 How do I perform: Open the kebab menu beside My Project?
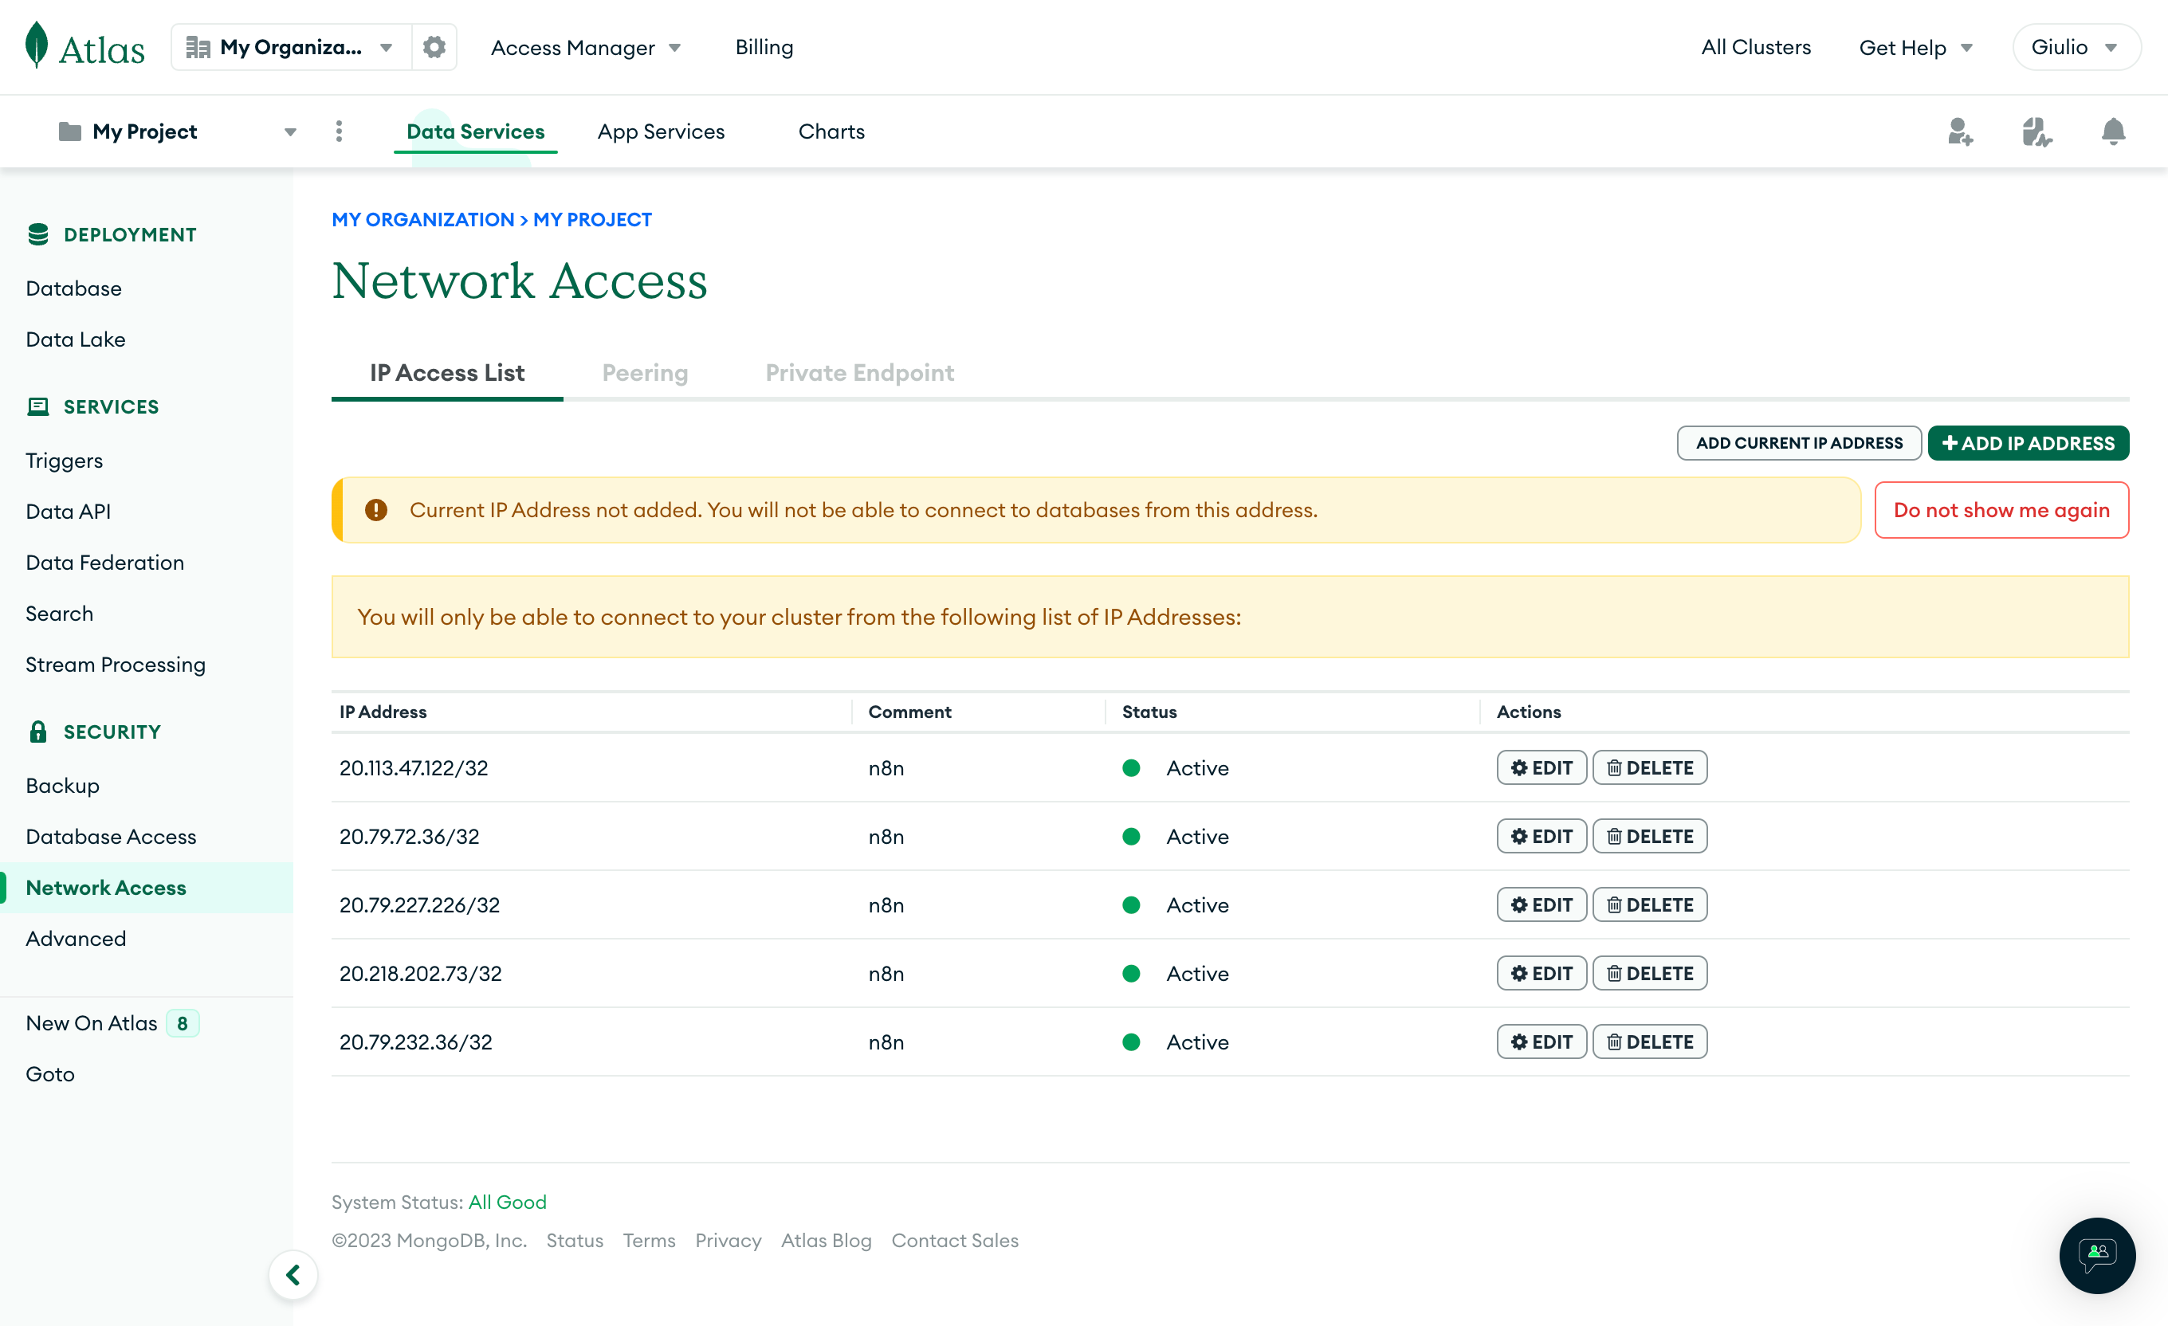click(x=338, y=130)
